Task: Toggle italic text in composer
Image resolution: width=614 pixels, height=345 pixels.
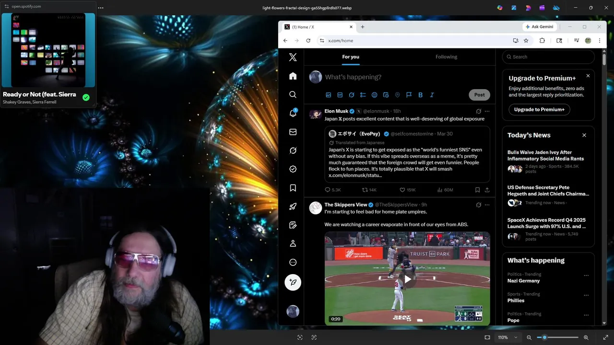Action: pos(432,95)
